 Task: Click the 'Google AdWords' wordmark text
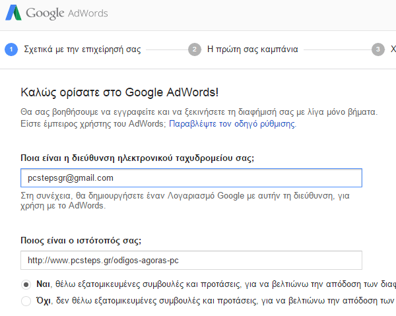(67, 13)
